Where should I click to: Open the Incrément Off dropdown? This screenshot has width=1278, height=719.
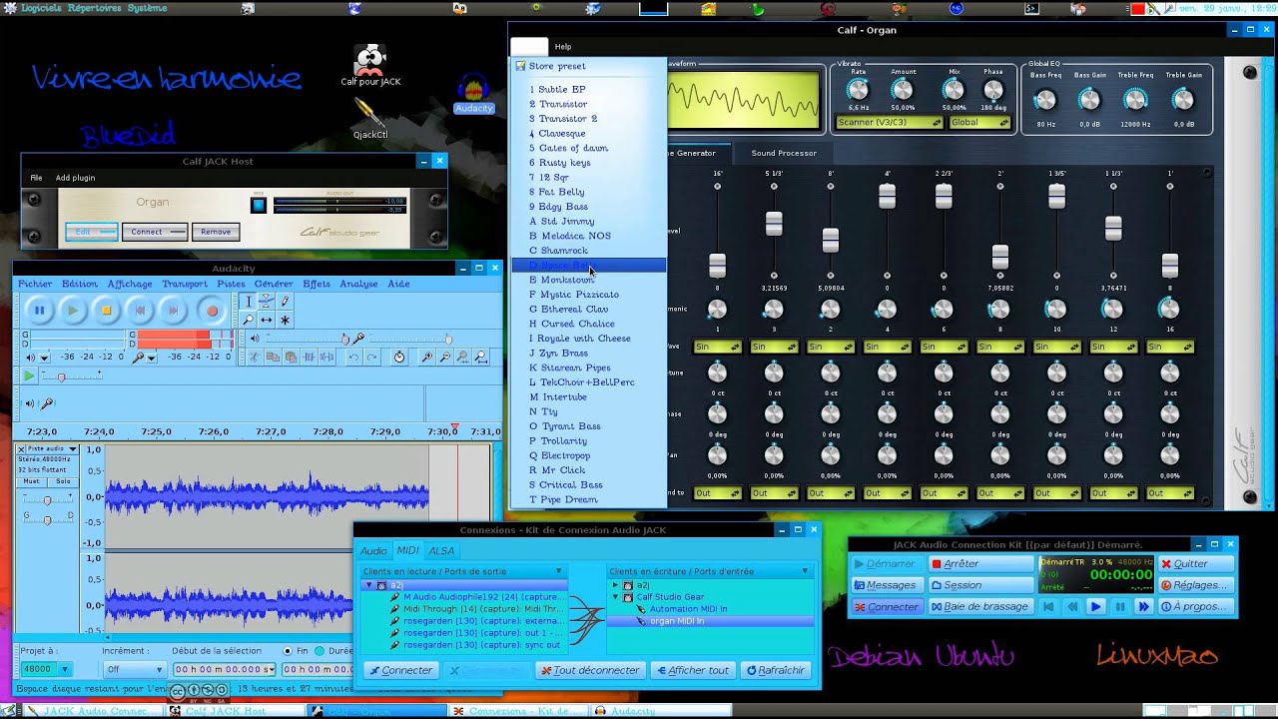(x=134, y=669)
